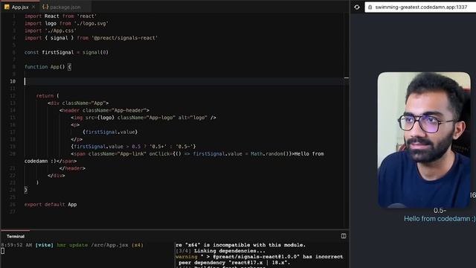Click the img src={logo} code line
Viewport: 476px width, 268px height.
click(x=144, y=118)
